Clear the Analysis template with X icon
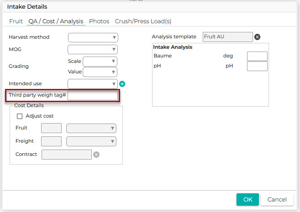Screen dimensions: 300x212 (x=257, y=37)
